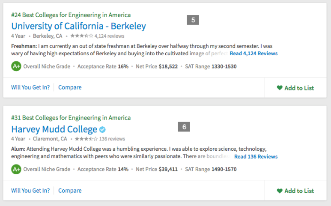Click the star rating for Harvey Mudd College
Image resolution: width=331 pixels, height=206 pixels.
86,139
